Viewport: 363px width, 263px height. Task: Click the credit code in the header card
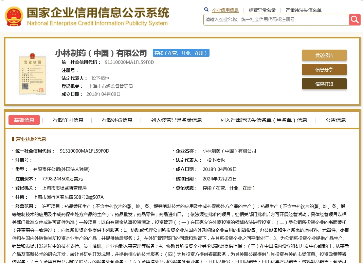tap(129, 62)
